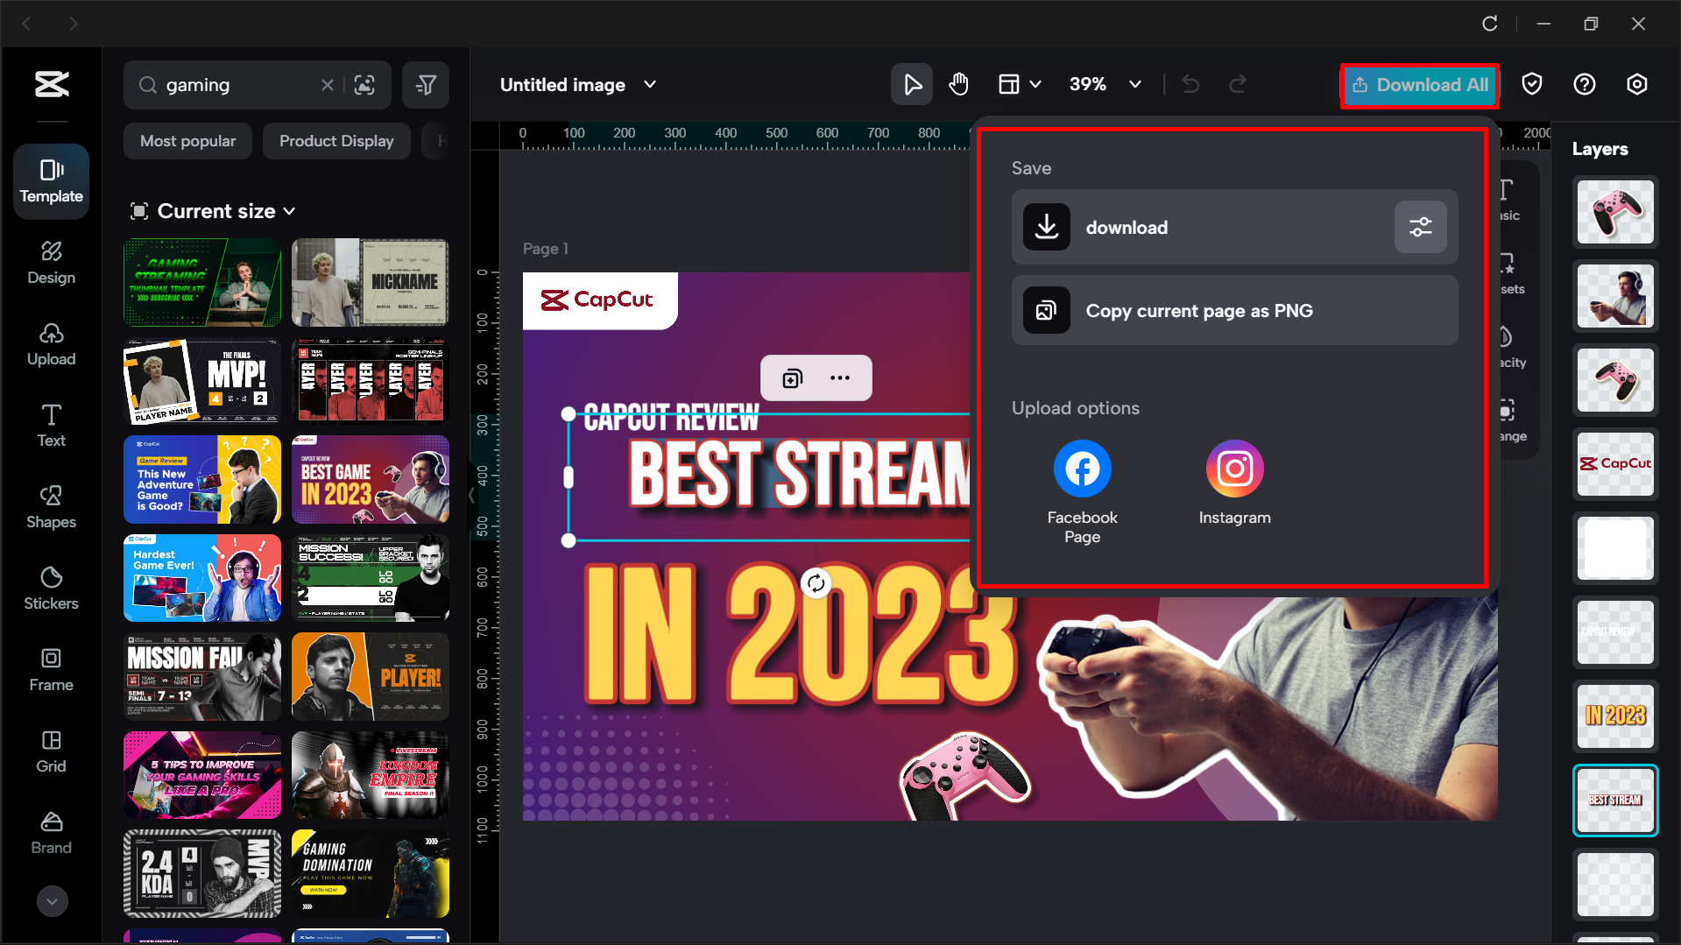Choose the Gaming Domination template

(x=370, y=874)
